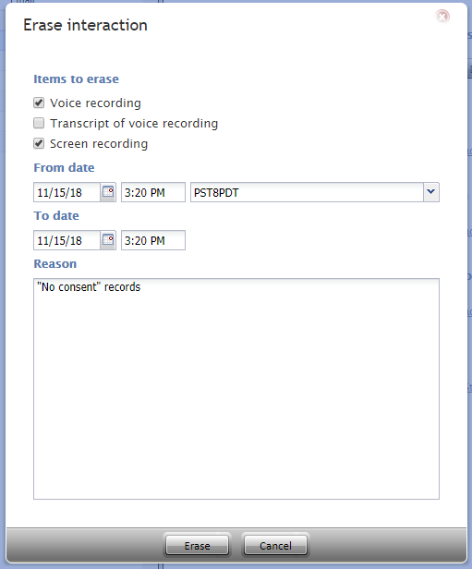Open the From date calendar picker

point(108,192)
